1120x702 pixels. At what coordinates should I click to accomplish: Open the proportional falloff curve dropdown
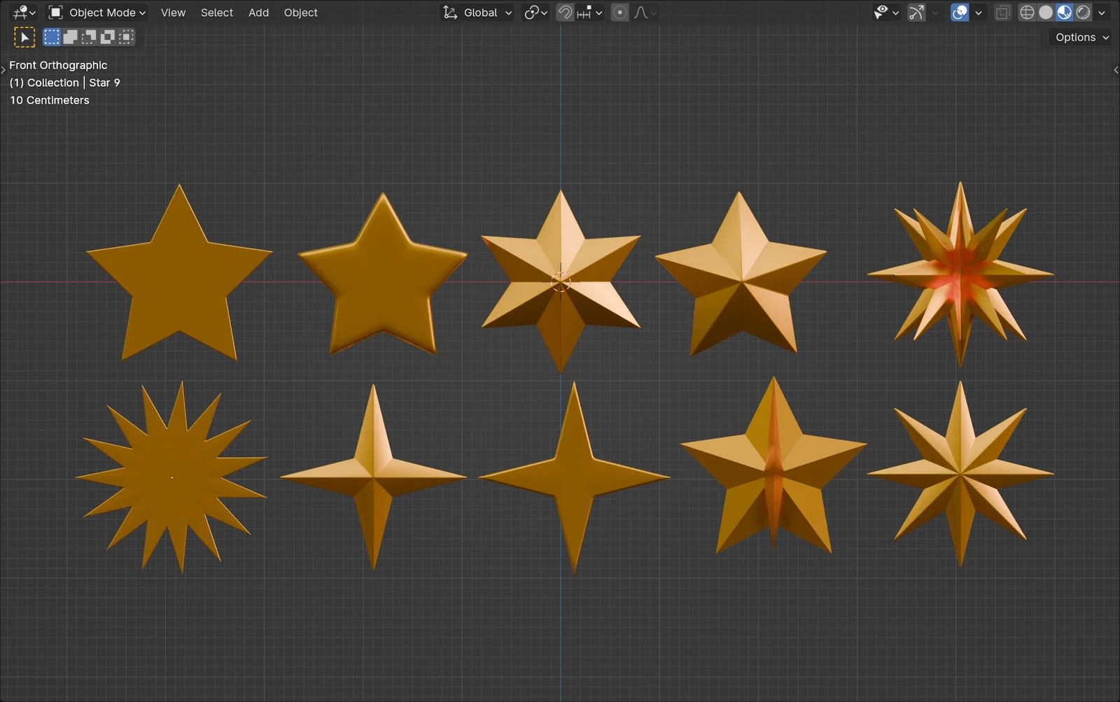[x=644, y=12]
